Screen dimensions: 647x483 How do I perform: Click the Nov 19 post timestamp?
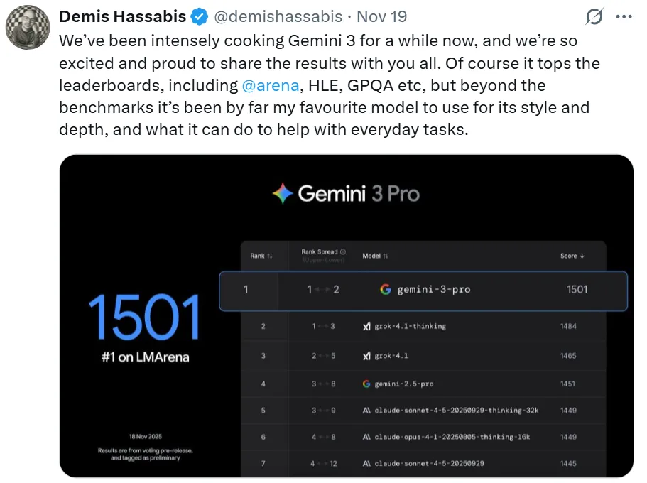[383, 16]
